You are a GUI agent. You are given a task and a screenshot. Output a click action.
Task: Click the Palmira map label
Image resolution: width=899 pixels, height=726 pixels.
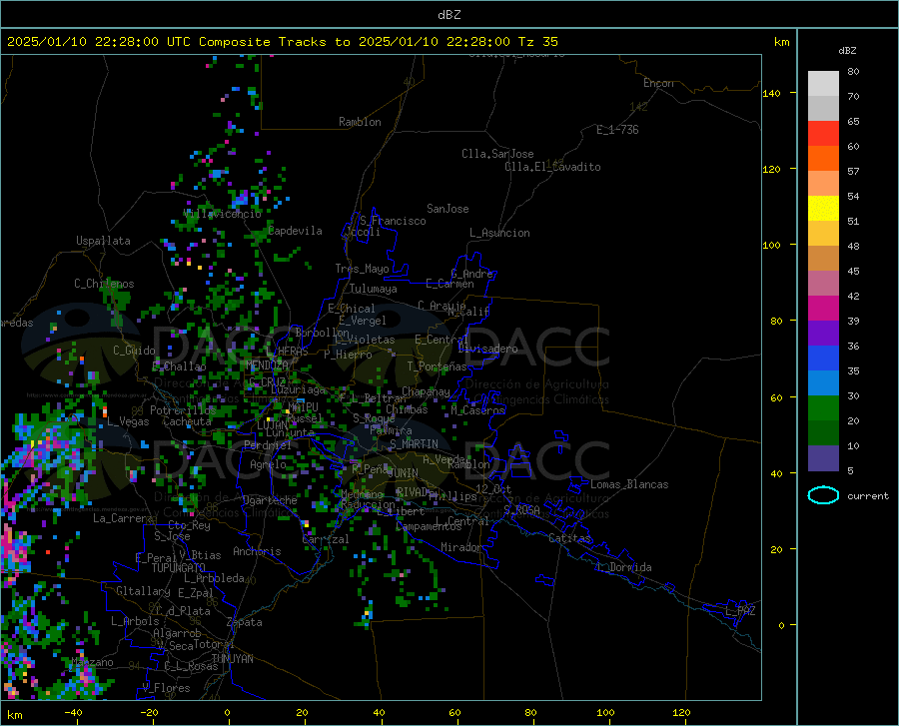(391, 429)
